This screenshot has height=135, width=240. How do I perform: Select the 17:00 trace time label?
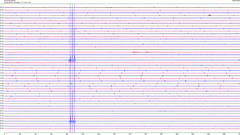pyautogui.click(x=2, y=96)
